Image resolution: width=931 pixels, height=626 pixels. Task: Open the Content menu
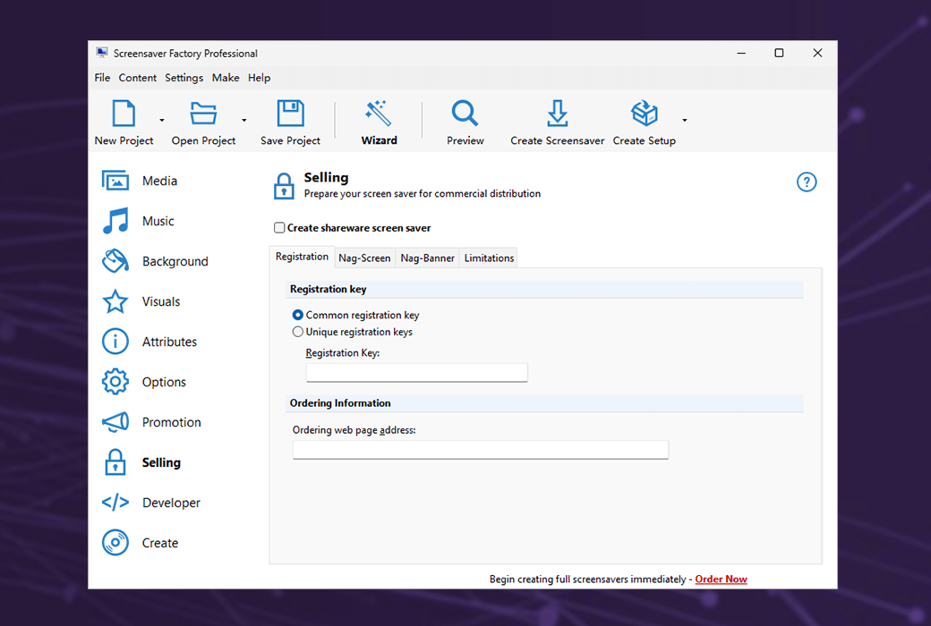point(137,78)
